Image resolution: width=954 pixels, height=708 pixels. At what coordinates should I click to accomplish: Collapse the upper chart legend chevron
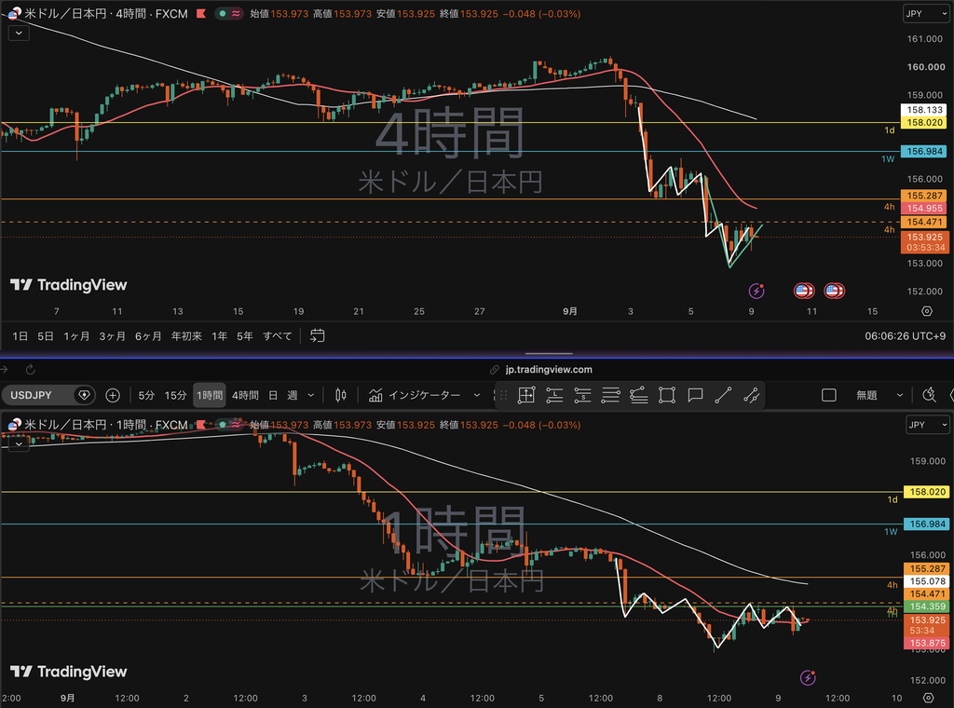pyautogui.click(x=19, y=33)
